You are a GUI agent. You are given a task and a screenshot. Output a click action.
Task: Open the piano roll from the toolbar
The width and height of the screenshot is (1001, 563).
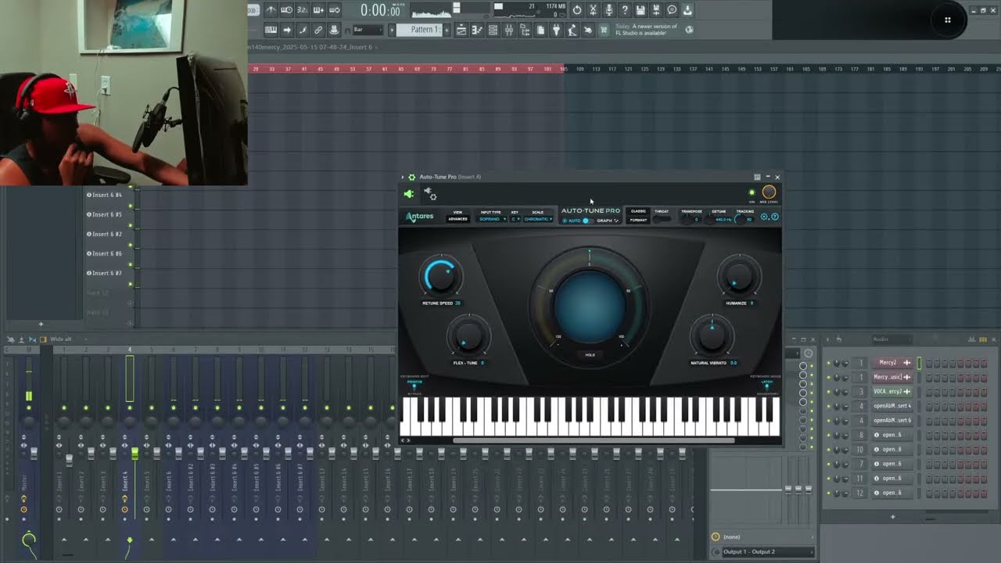tap(477, 30)
